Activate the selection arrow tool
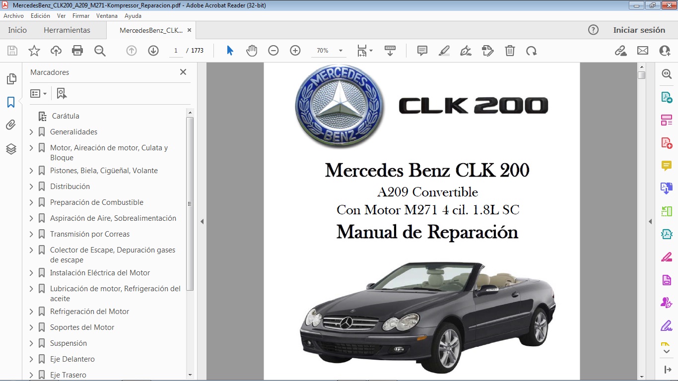The image size is (678, 381). [x=230, y=51]
